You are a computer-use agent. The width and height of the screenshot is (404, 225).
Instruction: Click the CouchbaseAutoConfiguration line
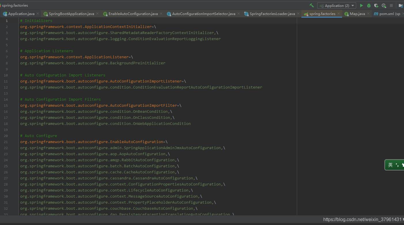(109, 208)
